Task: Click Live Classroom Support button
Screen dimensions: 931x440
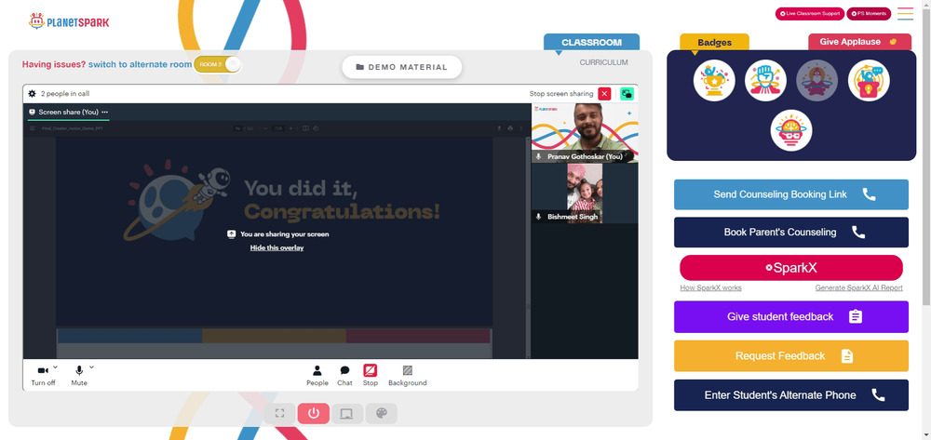Action: coord(809,14)
